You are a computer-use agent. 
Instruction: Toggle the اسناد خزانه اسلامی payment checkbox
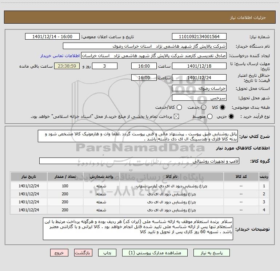(177, 117)
